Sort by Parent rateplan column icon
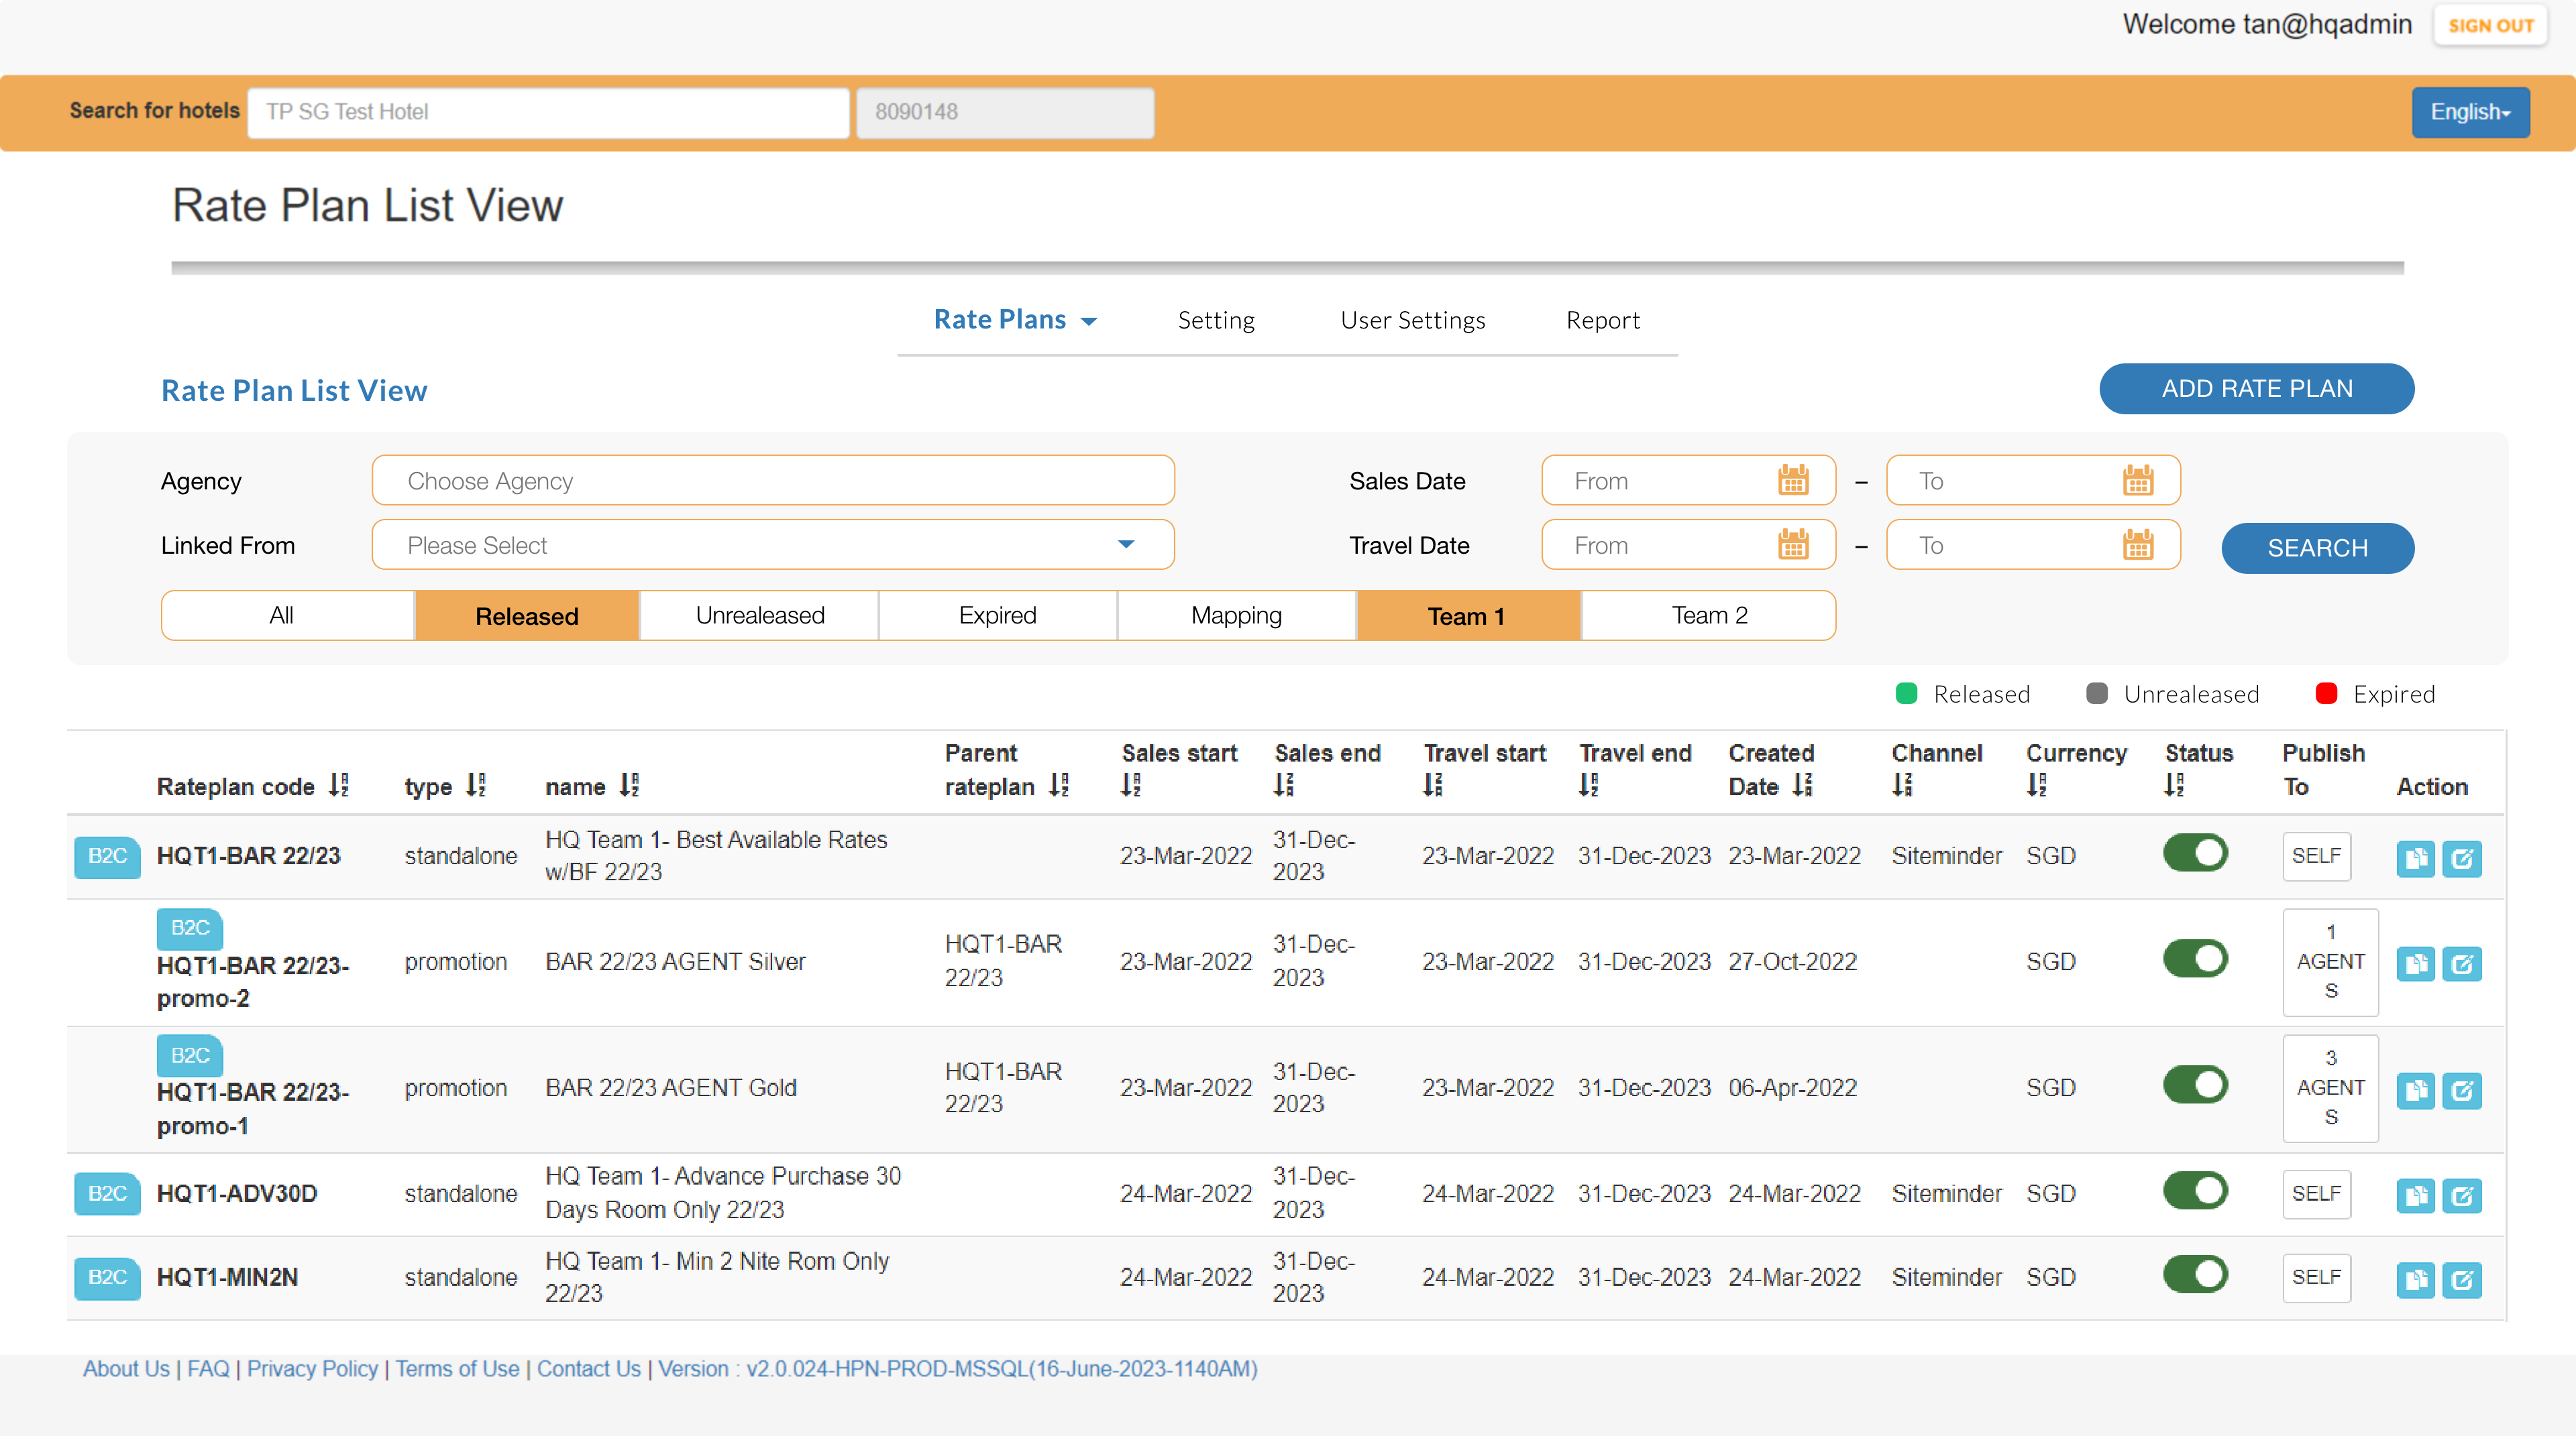The image size is (2576, 1436). [x=1059, y=786]
